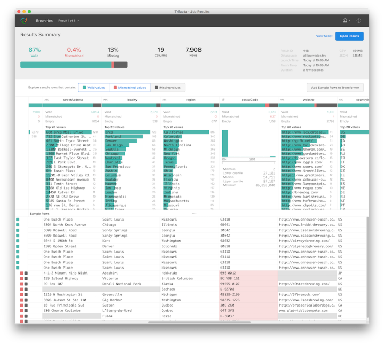Click the overall data quality bar
Viewport: 384px width, 345px height.
pyautogui.click(x=74, y=65)
